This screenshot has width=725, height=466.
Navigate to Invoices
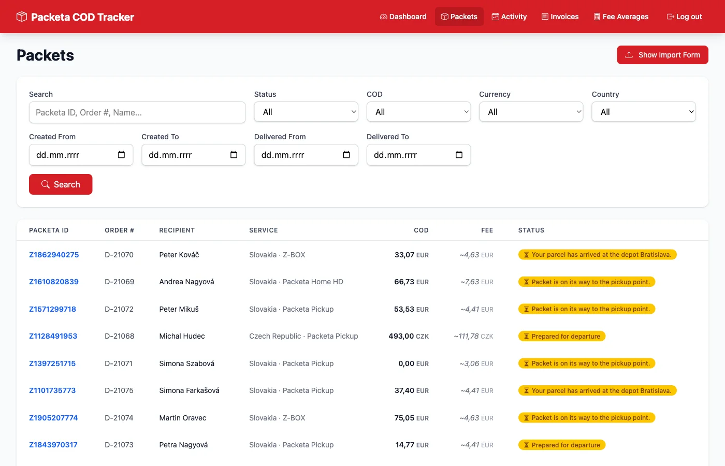coord(560,17)
